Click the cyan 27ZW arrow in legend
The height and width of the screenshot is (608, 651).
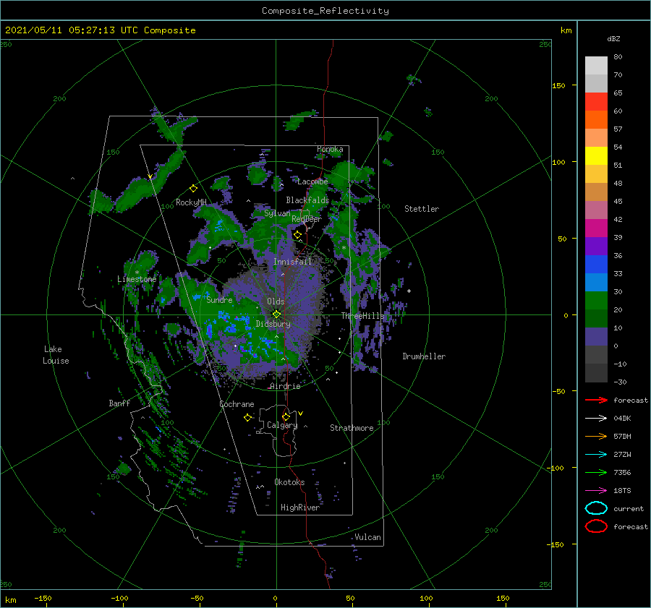596,455
